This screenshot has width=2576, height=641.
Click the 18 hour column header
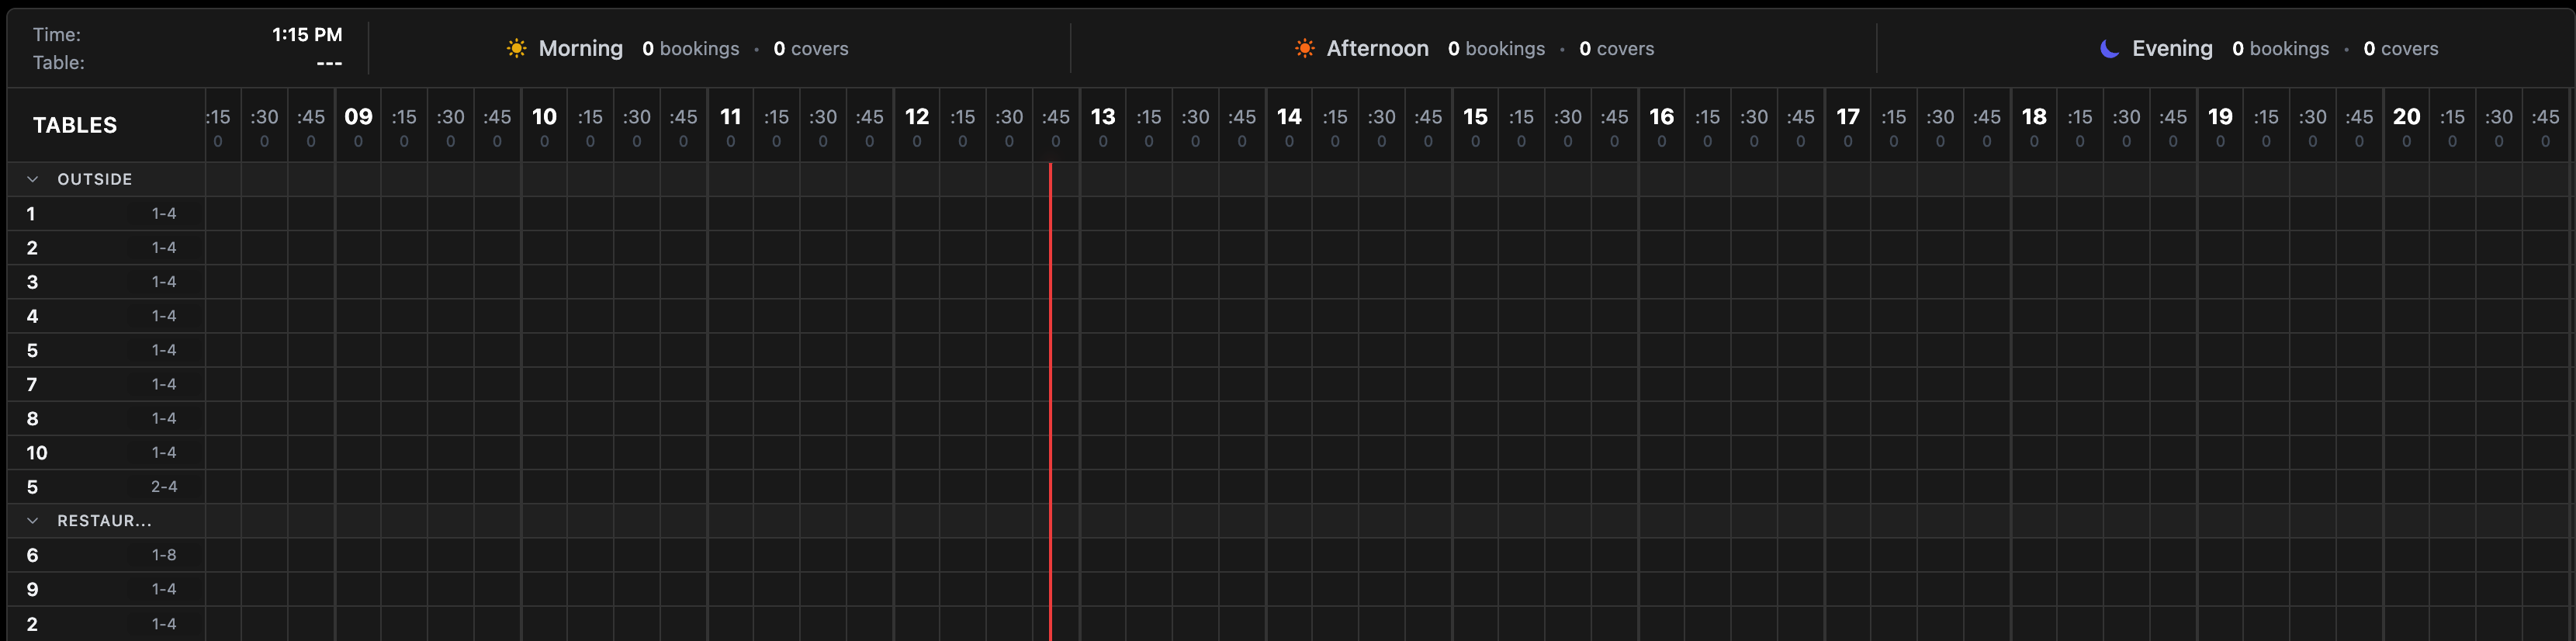click(x=2033, y=117)
